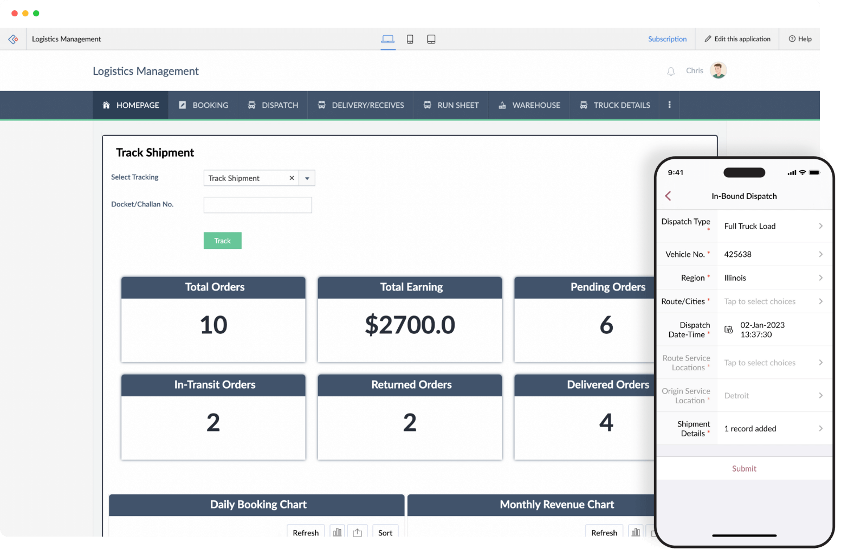
Task: Open the notification bell
Action: pyautogui.click(x=670, y=70)
